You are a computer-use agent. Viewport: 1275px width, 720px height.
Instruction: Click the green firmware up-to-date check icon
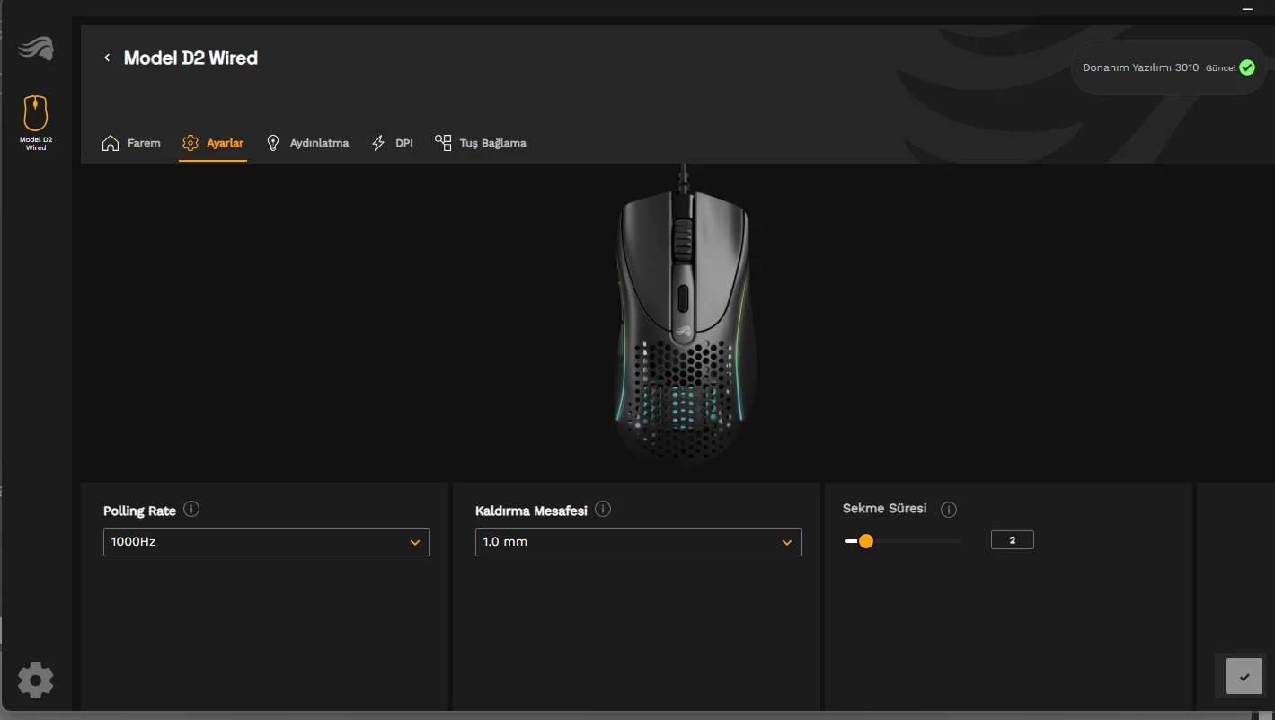click(1246, 67)
